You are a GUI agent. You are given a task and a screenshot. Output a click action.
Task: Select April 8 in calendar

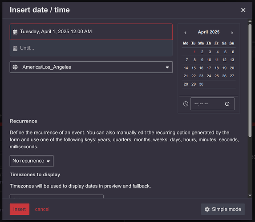pyautogui.click(x=194, y=60)
